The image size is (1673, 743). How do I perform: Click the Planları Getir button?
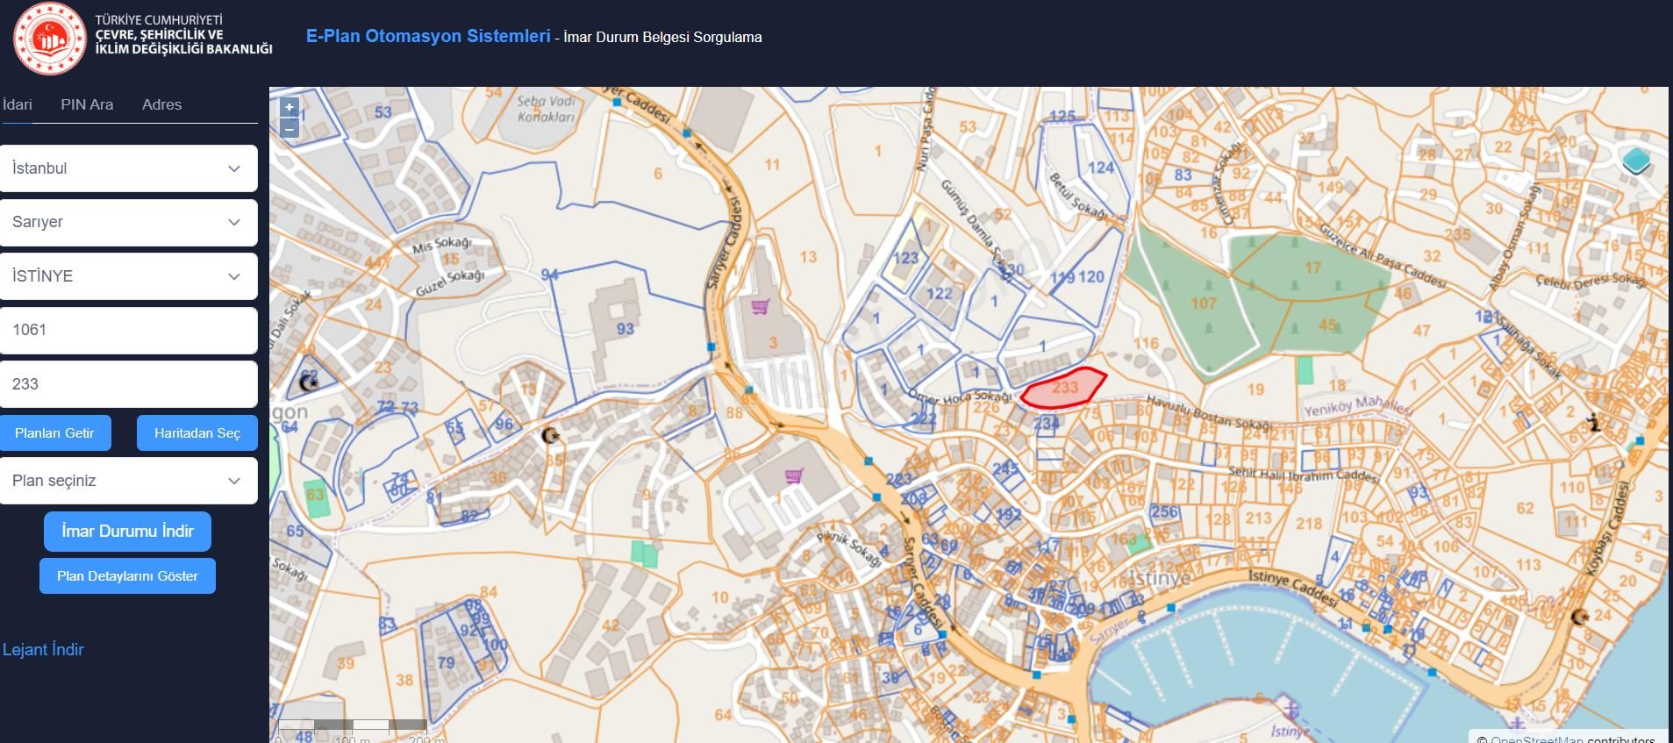(54, 433)
